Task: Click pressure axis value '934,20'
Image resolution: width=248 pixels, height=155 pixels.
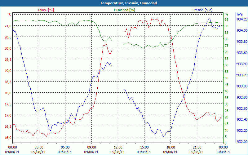Action: point(242,19)
